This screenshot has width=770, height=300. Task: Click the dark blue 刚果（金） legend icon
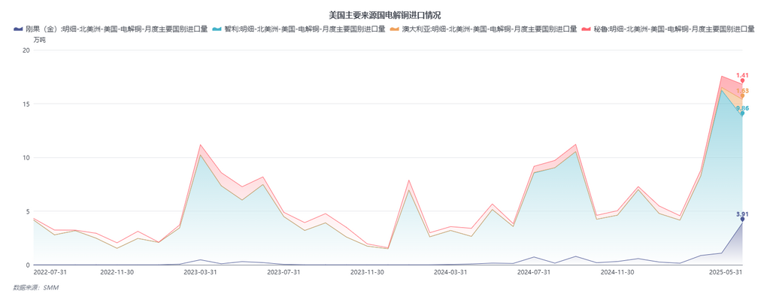19,29
